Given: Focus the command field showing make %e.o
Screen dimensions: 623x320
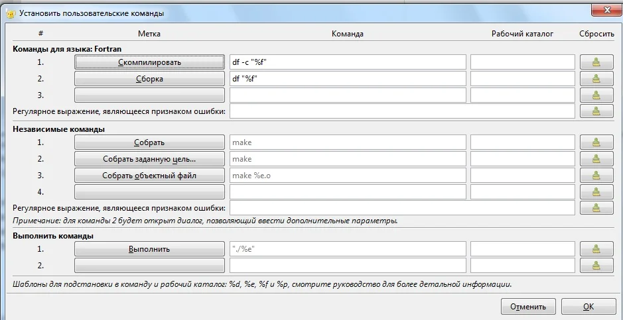Looking at the screenshot, I should pyautogui.click(x=348, y=176).
